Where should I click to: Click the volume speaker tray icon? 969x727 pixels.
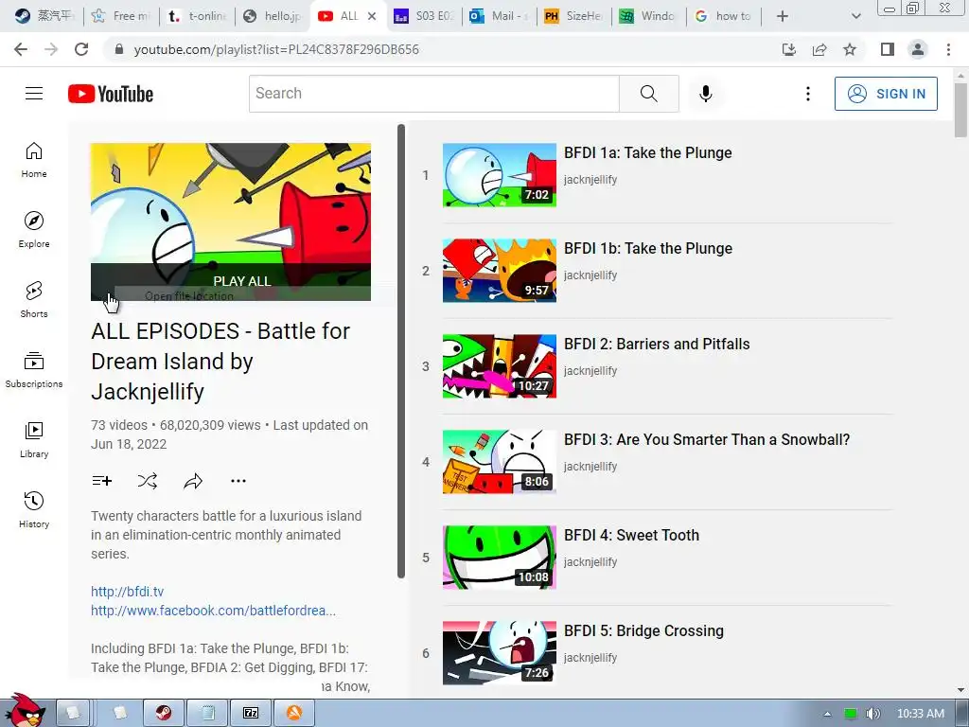(x=872, y=714)
